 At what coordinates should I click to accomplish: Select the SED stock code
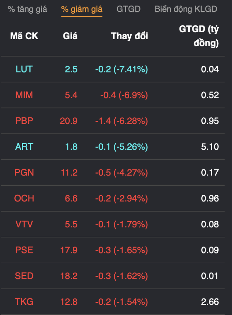[24, 276]
